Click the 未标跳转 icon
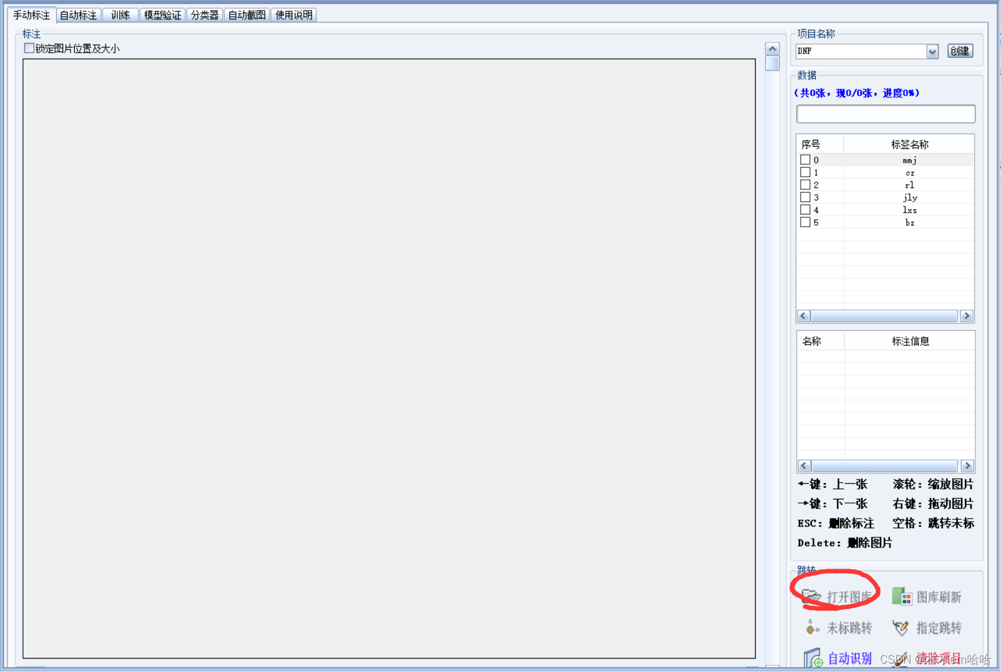Screen dimensions: 1001x671 [811, 627]
